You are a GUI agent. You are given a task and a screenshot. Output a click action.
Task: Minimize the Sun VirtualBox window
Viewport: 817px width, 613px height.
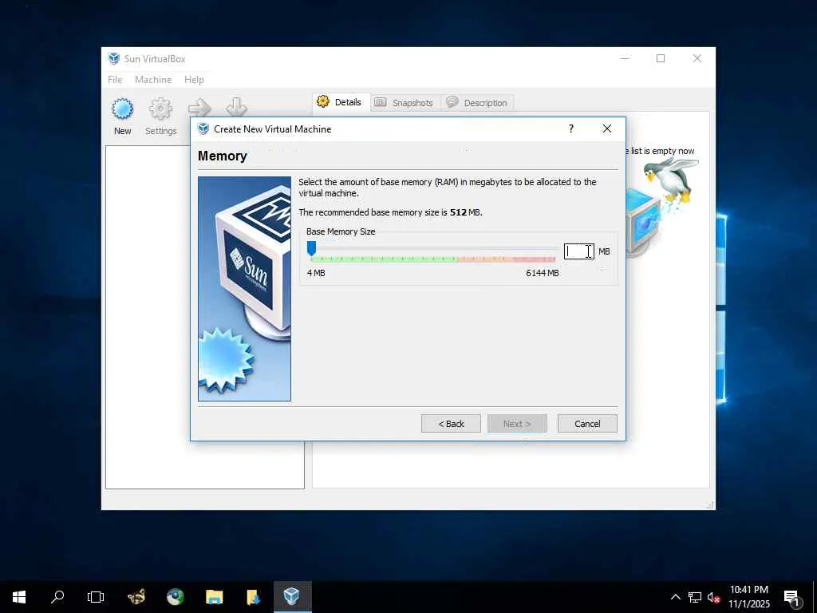tap(625, 58)
